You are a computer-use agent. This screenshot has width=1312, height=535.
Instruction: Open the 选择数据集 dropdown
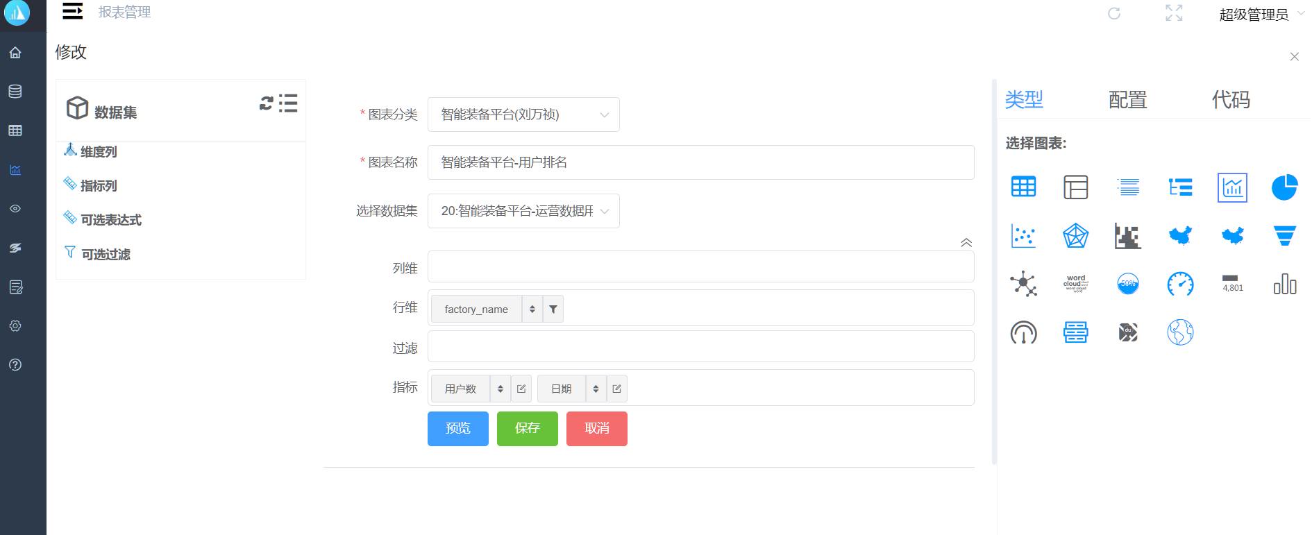523,211
